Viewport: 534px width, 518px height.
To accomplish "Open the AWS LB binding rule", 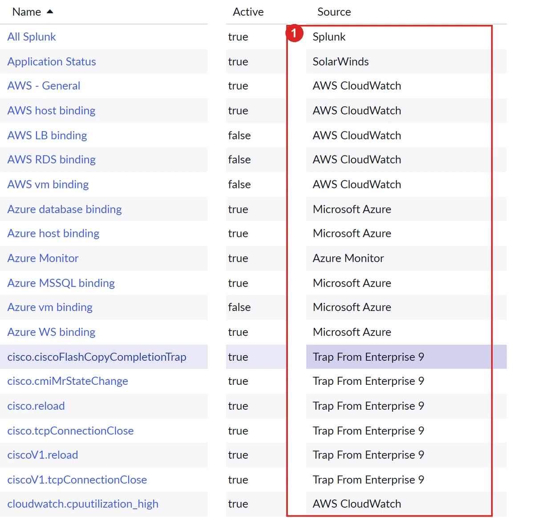I will point(47,135).
